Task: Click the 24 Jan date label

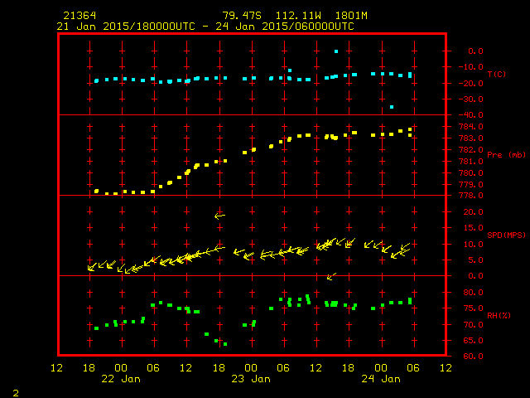Action: coord(381,379)
